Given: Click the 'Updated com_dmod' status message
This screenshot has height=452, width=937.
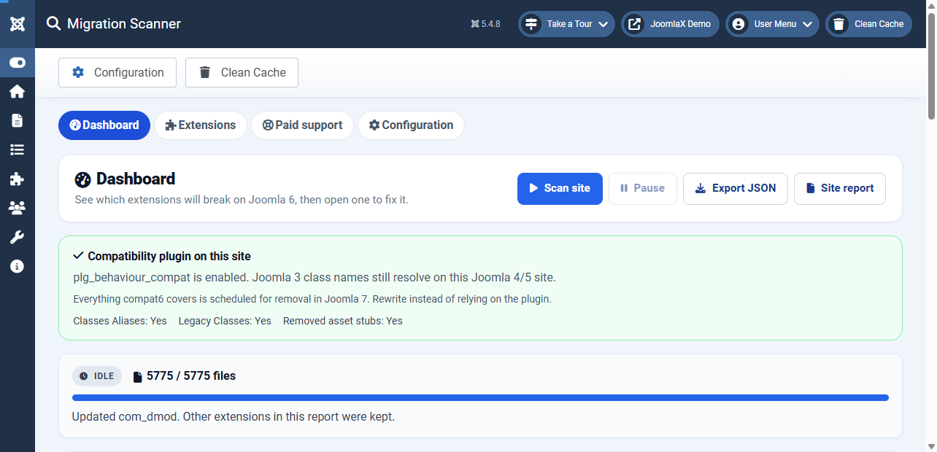Looking at the screenshot, I should click(x=234, y=417).
